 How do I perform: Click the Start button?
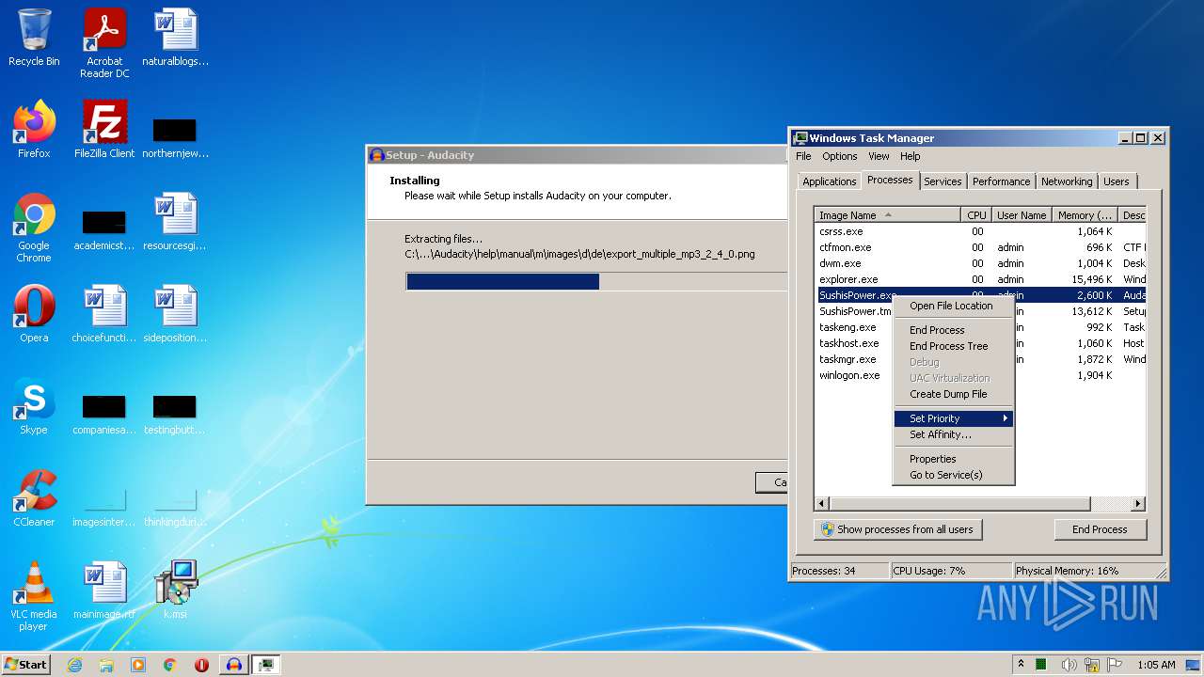pyautogui.click(x=25, y=664)
